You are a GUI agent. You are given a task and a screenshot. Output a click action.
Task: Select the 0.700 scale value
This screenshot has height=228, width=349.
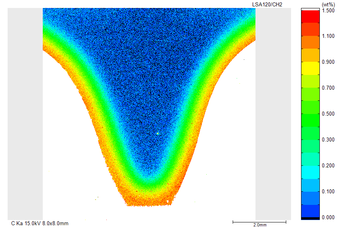(x=328, y=88)
